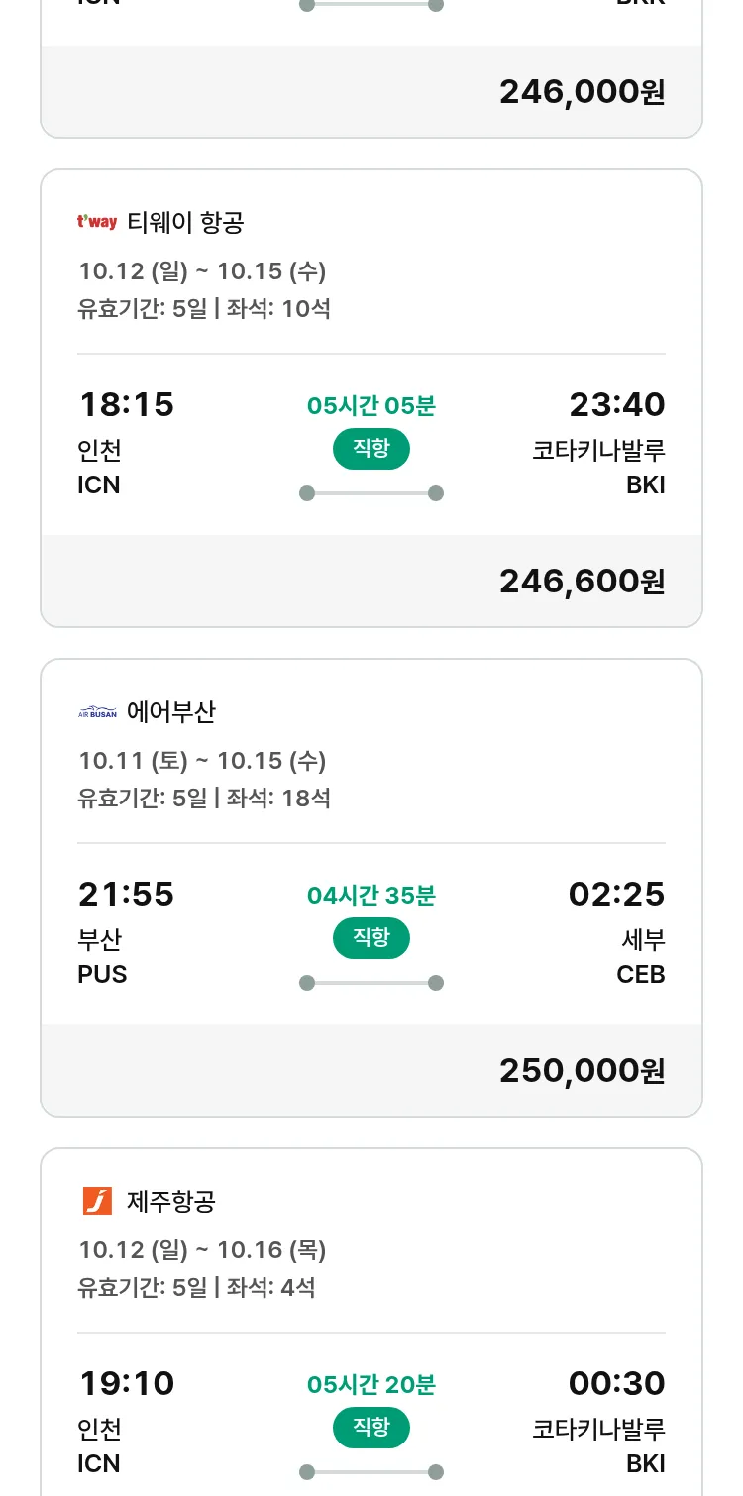Click the 18:15 departure time from 인천
The width and height of the screenshot is (743, 1496).
[x=126, y=405]
